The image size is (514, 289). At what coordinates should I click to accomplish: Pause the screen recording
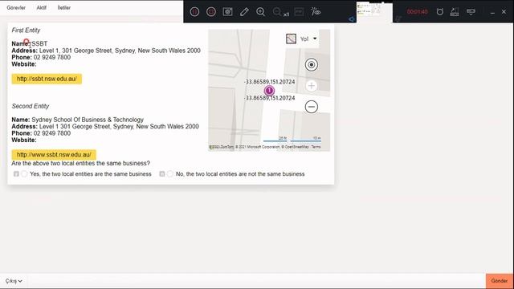194,12
